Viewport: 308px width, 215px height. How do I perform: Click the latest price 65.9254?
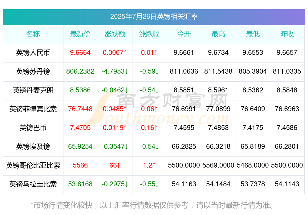(x=80, y=146)
